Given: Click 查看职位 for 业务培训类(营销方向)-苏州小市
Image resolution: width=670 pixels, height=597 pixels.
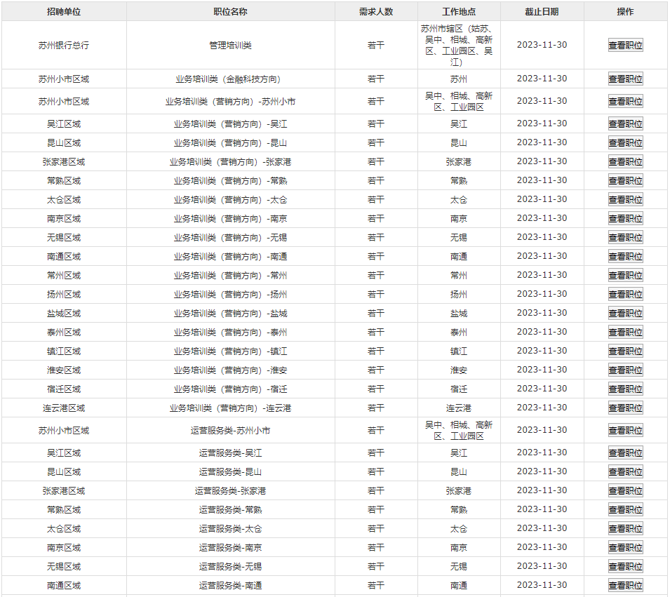Looking at the screenshot, I should pyautogui.click(x=625, y=101).
